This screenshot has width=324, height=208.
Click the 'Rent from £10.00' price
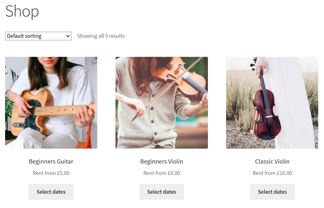point(272,173)
